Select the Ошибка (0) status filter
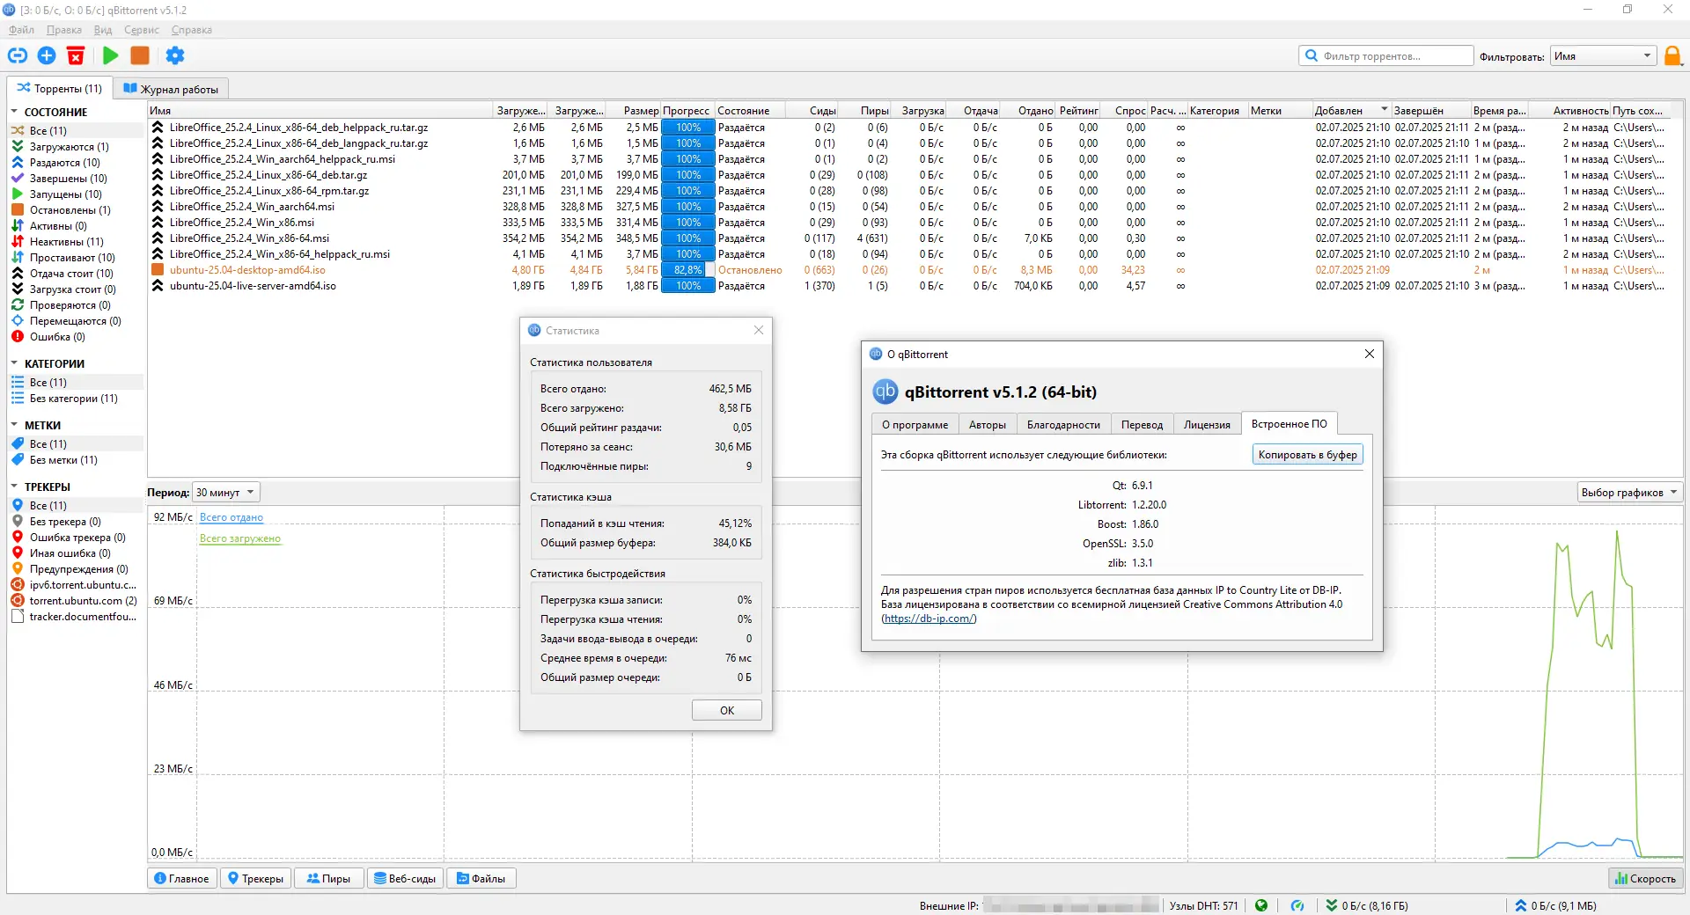Screen dimensions: 1690x915 (x=57, y=337)
